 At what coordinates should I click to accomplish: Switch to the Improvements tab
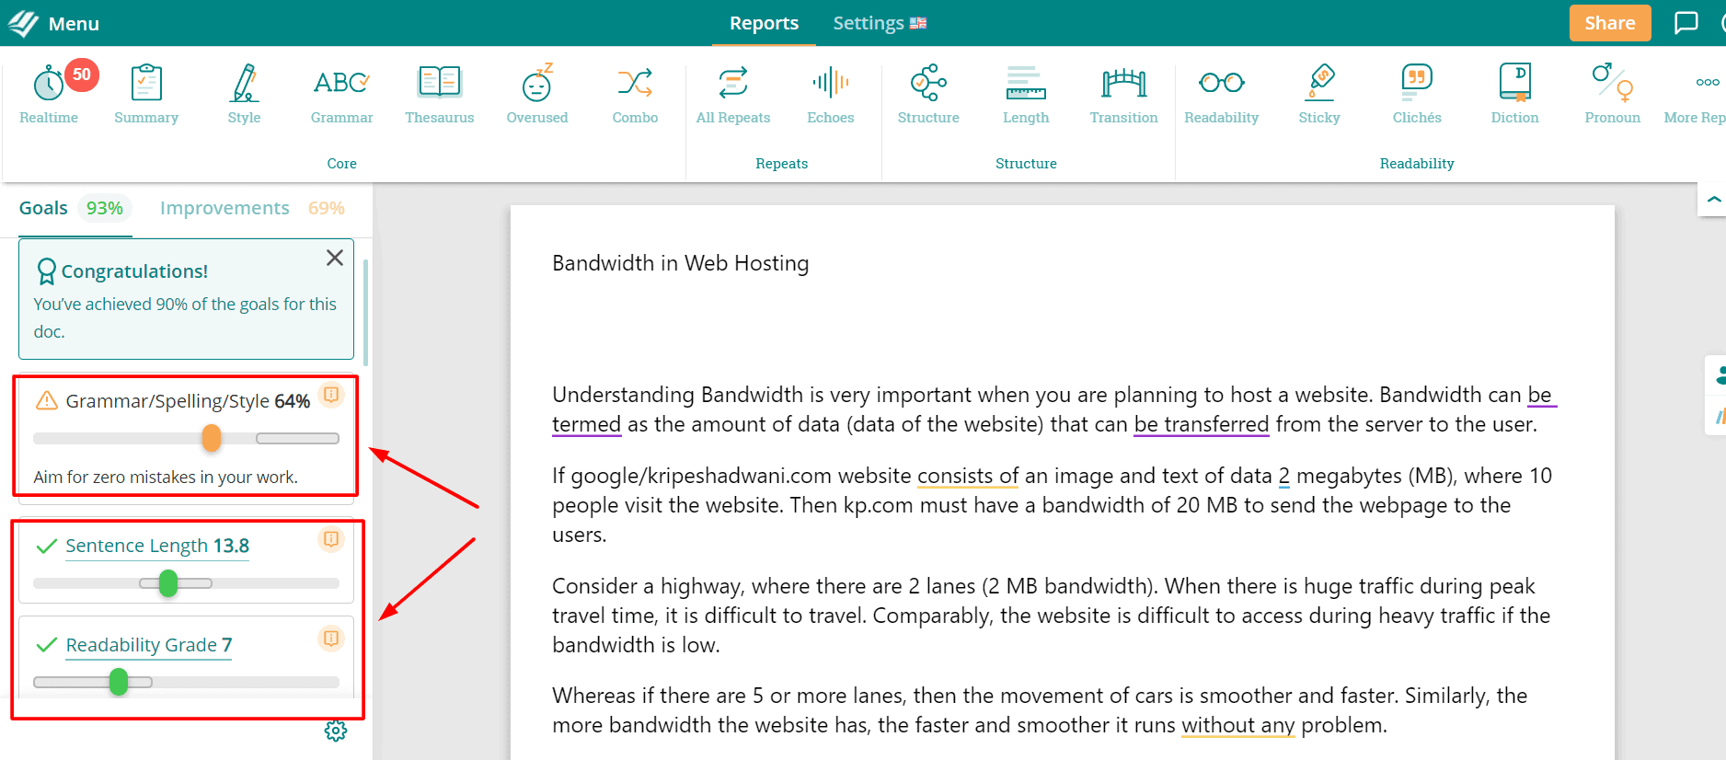224,208
